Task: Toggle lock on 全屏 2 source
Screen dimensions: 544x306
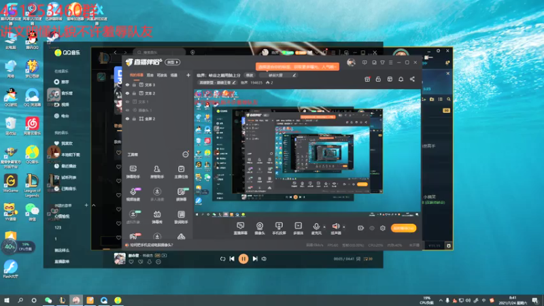Action: point(134,118)
